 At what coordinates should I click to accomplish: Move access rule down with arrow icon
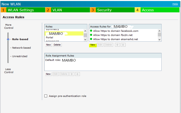pos(123,45)
